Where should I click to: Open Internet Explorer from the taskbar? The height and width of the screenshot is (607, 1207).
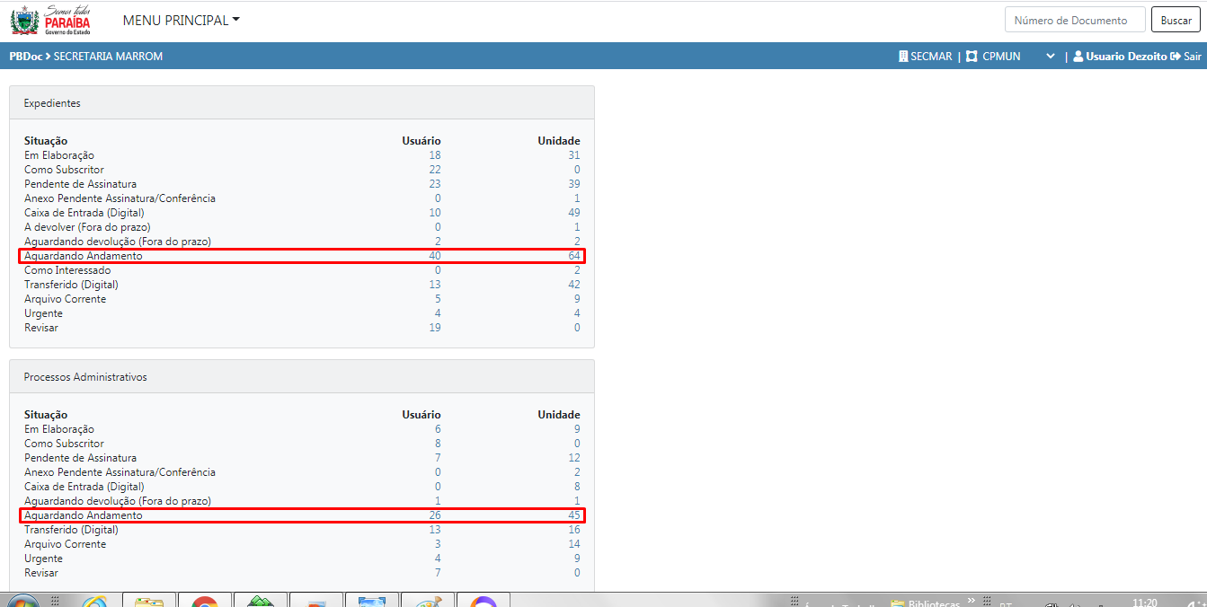coord(94,601)
